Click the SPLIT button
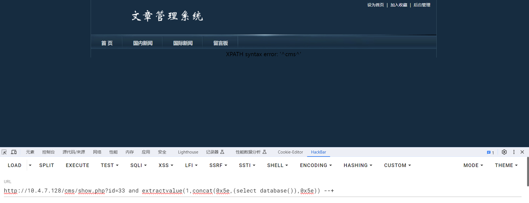Image resolution: width=529 pixels, height=203 pixels. click(x=47, y=165)
